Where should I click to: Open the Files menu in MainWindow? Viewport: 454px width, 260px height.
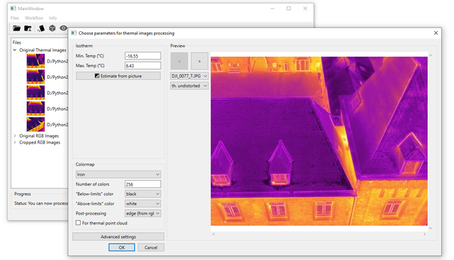[x=15, y=18]
